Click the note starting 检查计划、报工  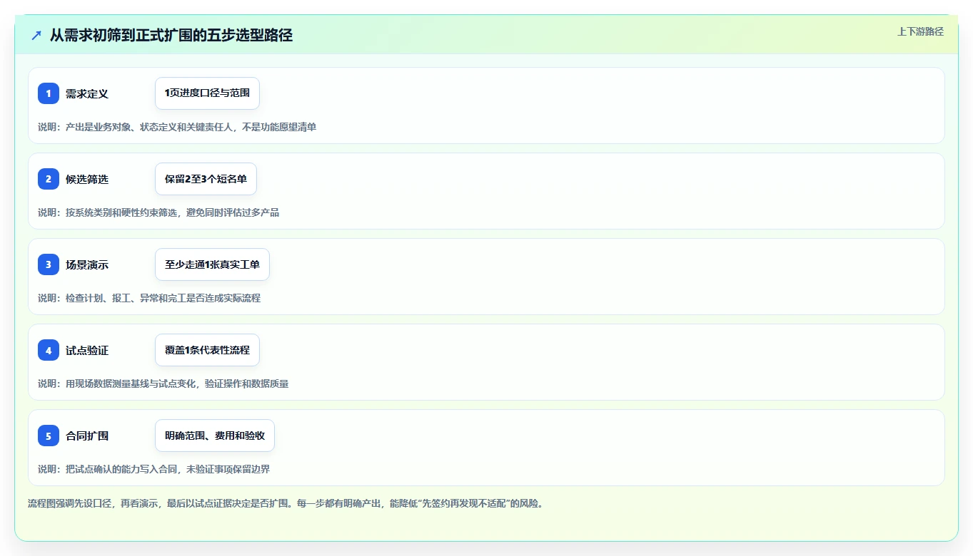149,298
